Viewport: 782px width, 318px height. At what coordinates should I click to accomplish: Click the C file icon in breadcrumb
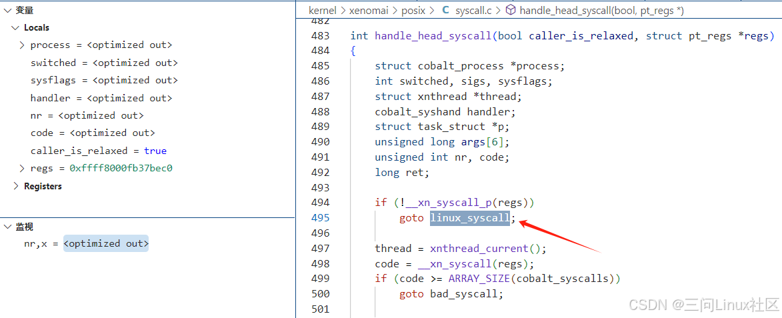tap(445, 10)
